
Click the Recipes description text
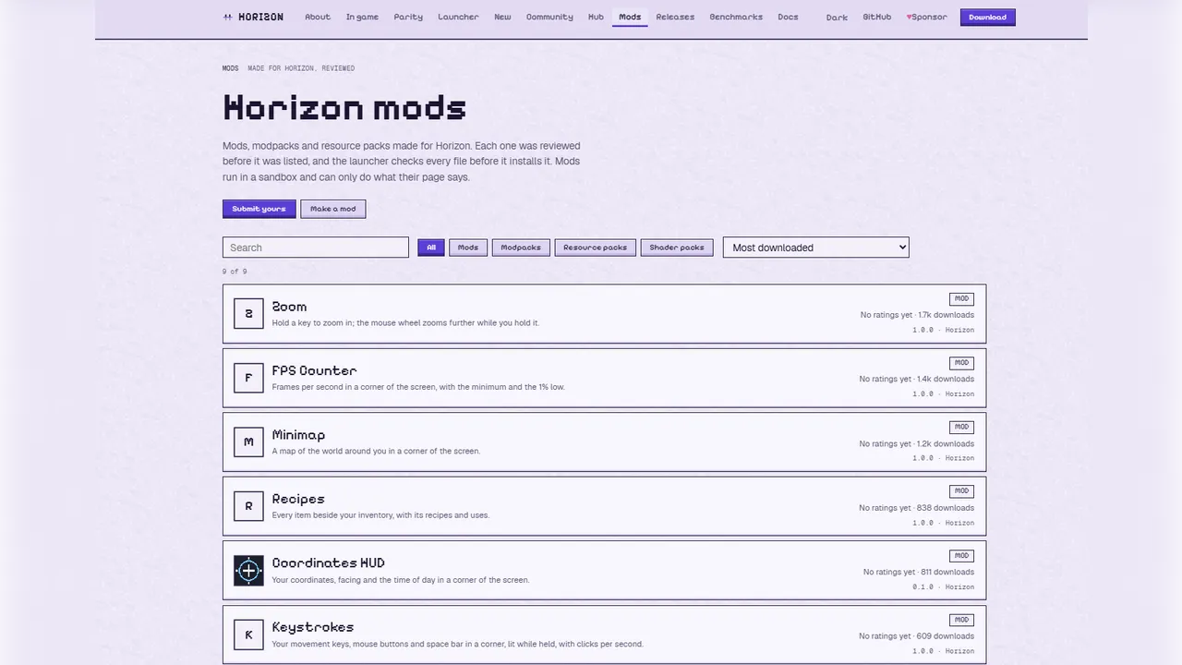pos(380,515)
